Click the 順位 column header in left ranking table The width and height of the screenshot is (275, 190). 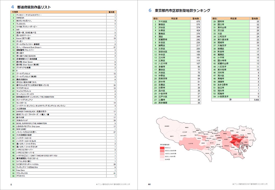point(155,18)
